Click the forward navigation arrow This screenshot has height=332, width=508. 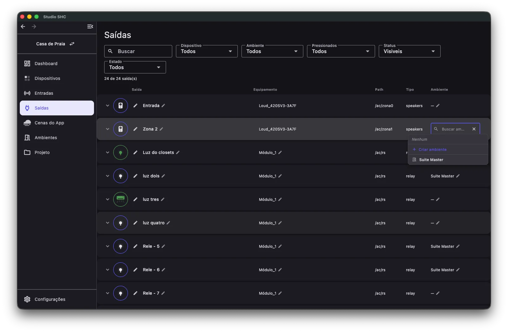34,27
